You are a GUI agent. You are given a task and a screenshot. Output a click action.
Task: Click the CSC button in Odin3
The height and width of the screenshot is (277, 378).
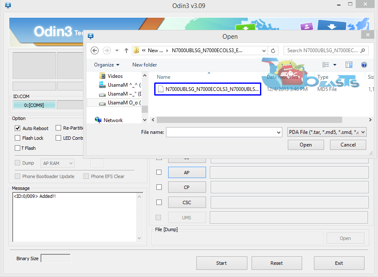[187, 202]
